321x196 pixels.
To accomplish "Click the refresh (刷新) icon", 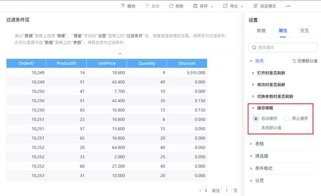I will coord(171,6).
